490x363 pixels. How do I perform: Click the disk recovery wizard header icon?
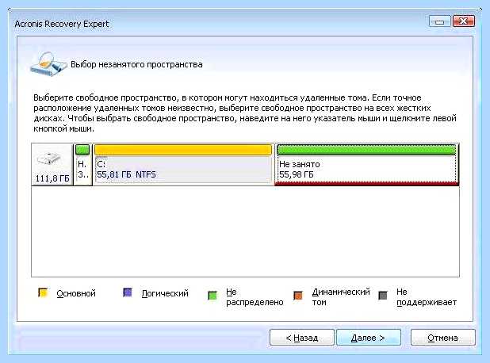pos(48,63)
